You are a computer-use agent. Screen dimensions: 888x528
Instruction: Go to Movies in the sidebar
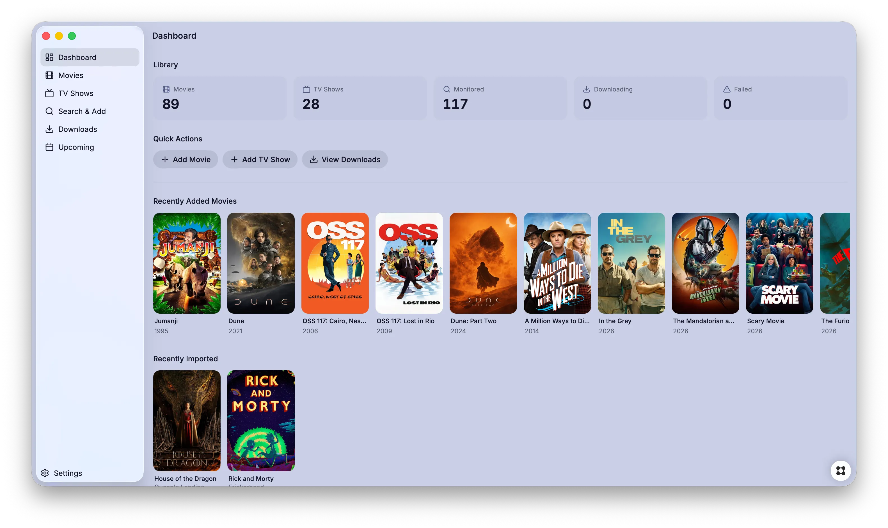[x=89, y=75]
